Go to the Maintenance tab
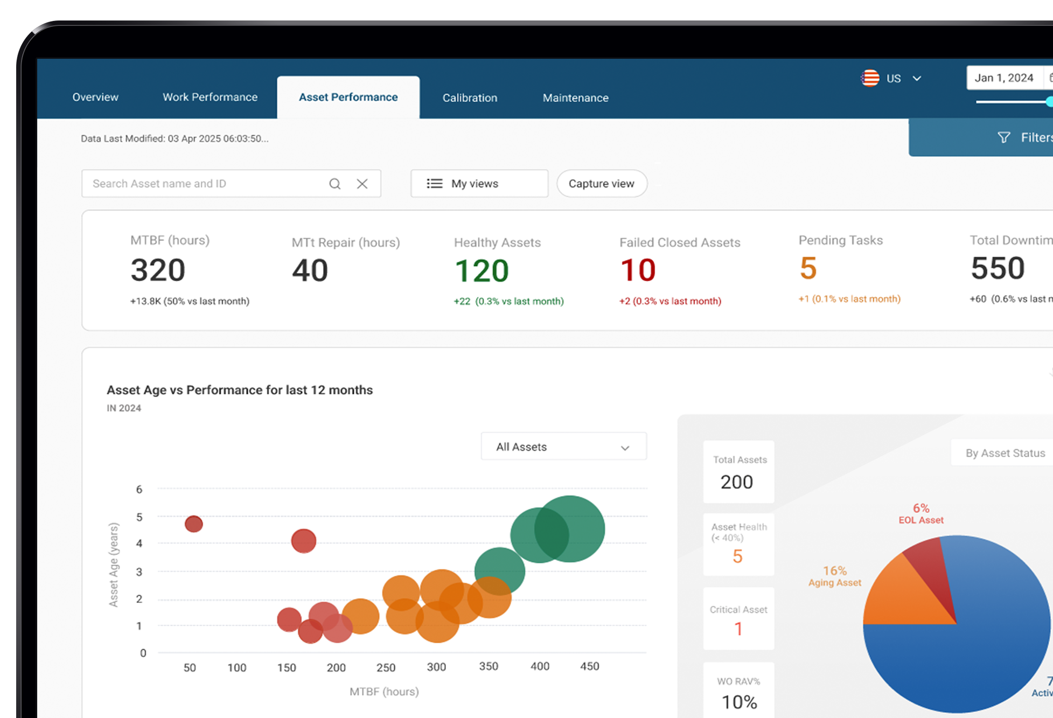This screenshot has width=1053, height=718. pos(575,97)
